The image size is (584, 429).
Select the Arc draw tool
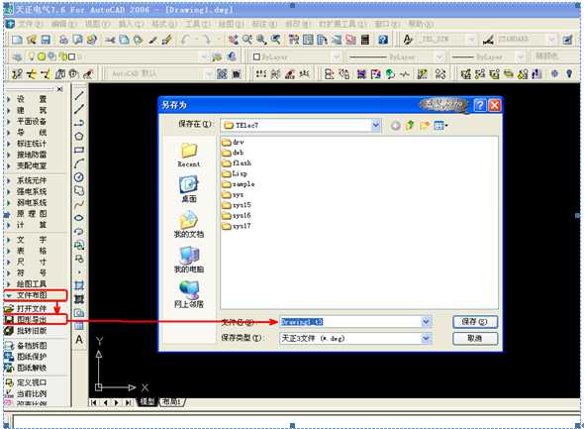click(79, 163)
